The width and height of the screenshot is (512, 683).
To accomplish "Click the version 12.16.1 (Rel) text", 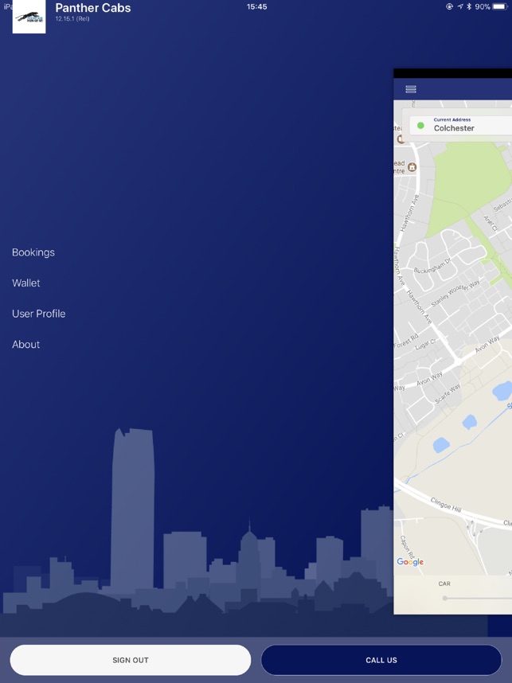I will (72, 19).
